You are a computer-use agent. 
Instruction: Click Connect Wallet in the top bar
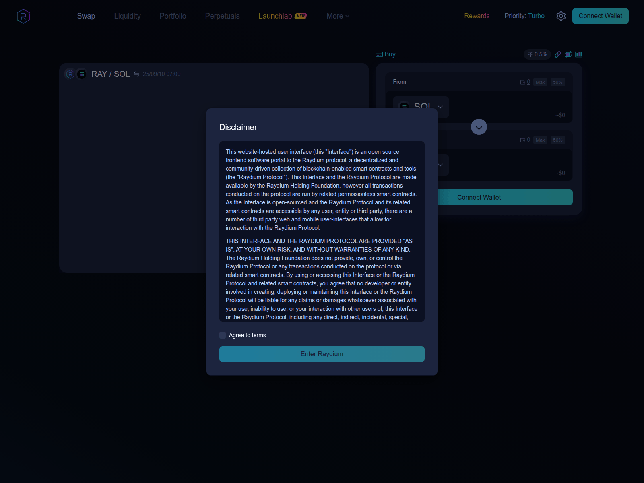600,16
